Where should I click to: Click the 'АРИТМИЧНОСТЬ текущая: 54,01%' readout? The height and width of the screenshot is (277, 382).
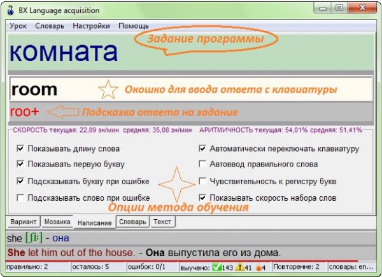coord(253,130)
